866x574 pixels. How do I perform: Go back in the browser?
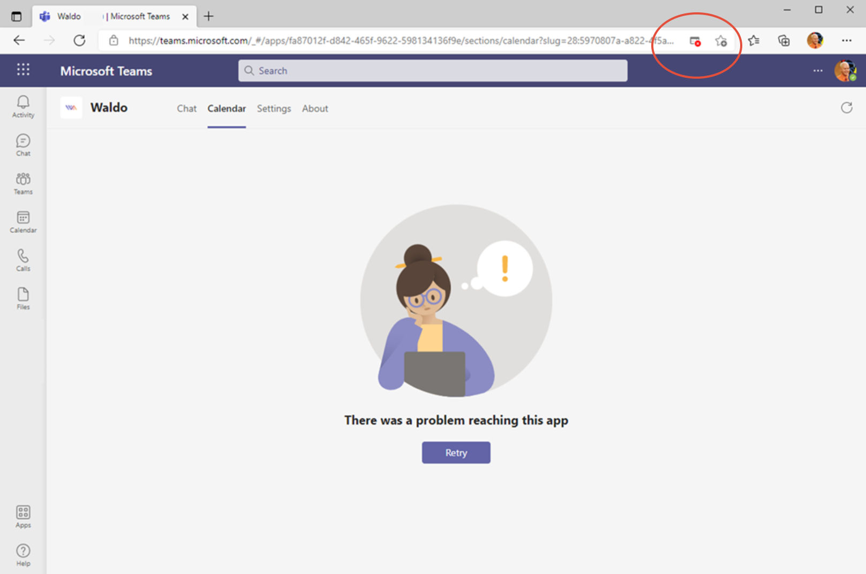(19, 40)
